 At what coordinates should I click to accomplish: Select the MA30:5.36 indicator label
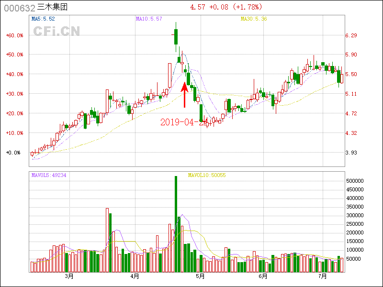(x=253, y=19)
